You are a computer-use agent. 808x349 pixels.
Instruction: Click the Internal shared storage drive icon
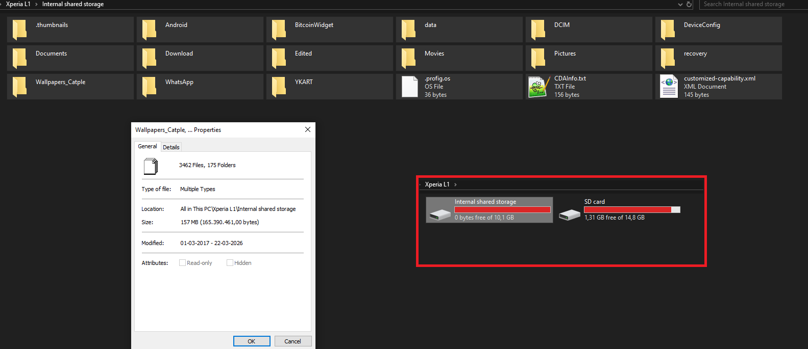click(x=440, y=215)
